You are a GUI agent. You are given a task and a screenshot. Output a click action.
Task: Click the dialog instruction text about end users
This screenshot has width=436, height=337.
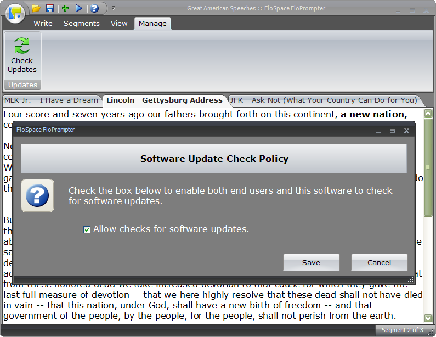coord(230,195)
